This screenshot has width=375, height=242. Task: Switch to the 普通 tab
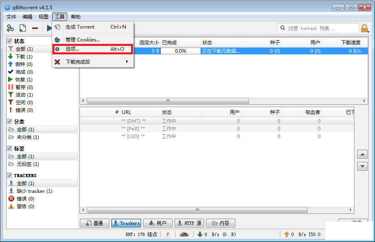coord(94,223)
